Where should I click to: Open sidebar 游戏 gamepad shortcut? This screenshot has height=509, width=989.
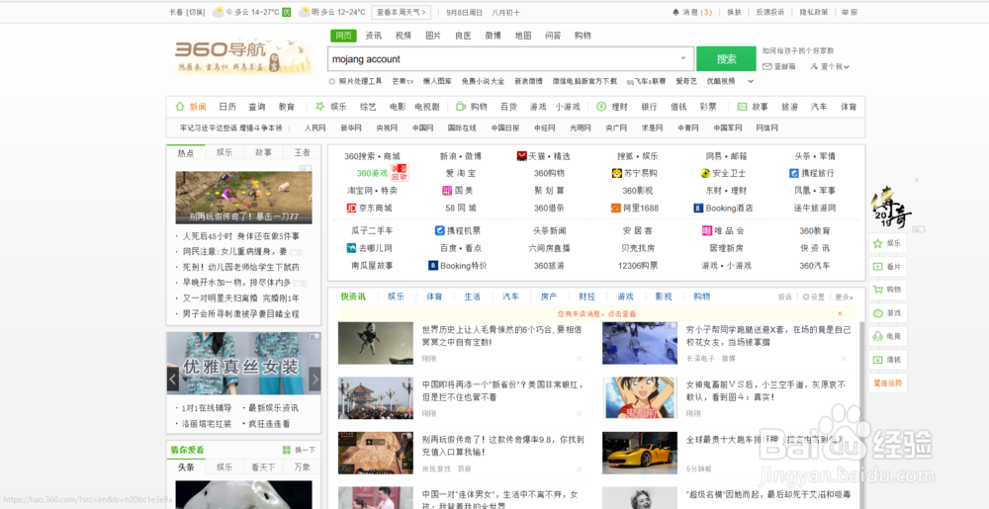point(887,313)
